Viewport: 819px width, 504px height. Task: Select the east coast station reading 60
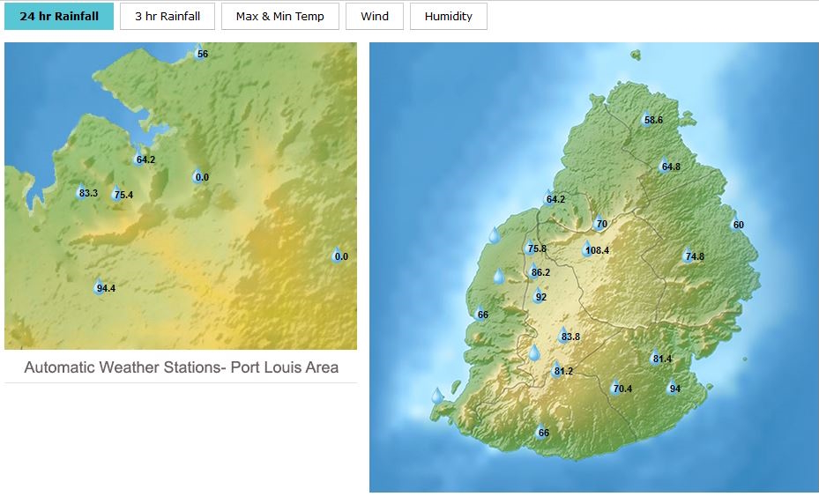[734, 222]
